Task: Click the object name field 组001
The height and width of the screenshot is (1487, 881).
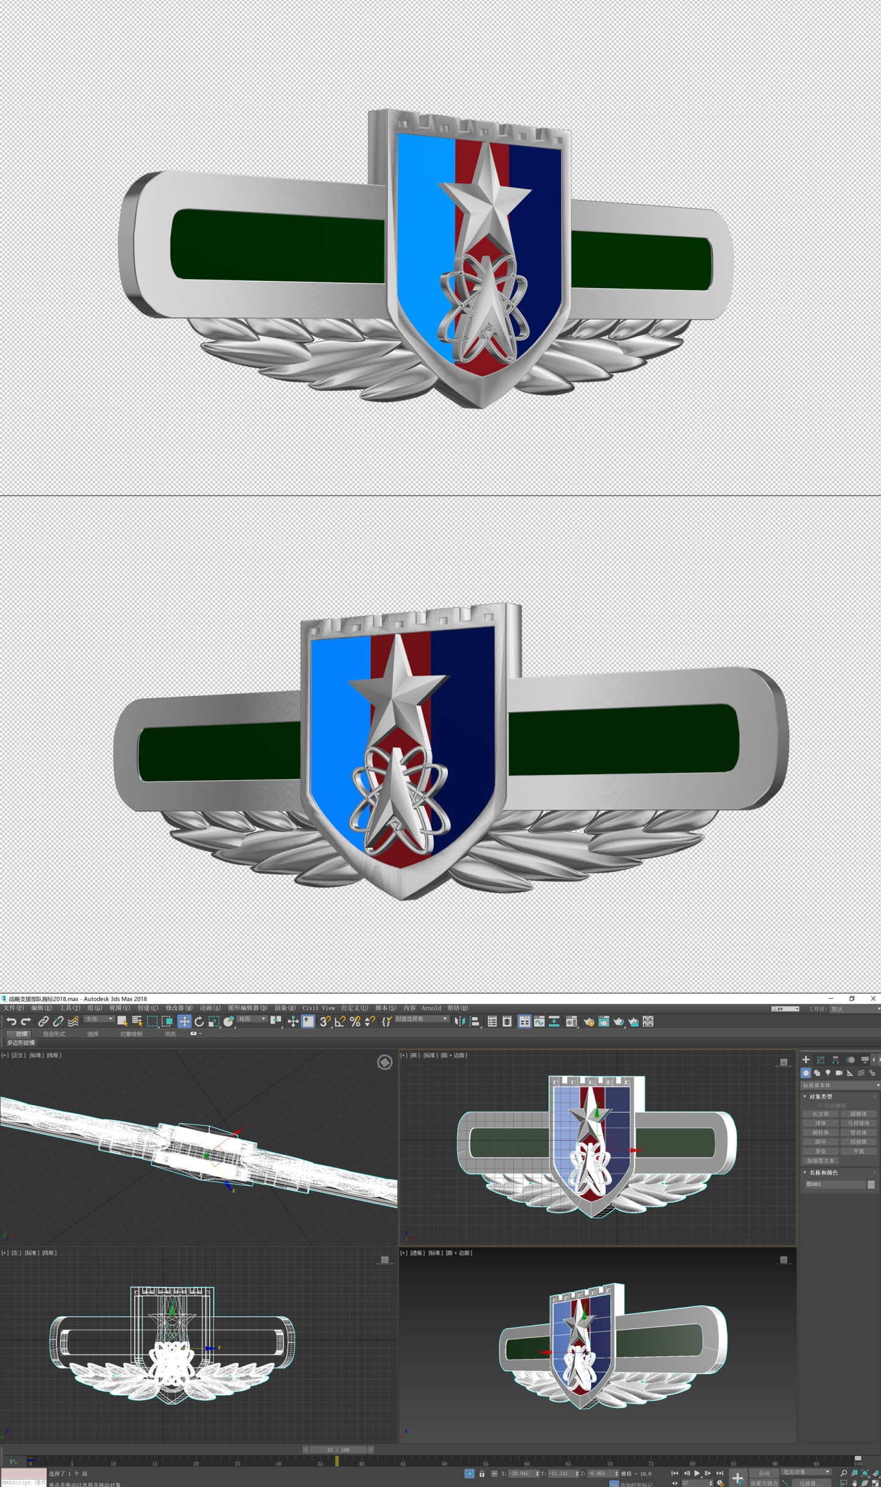Action: pyautogui.click(x=835, y=1184)
